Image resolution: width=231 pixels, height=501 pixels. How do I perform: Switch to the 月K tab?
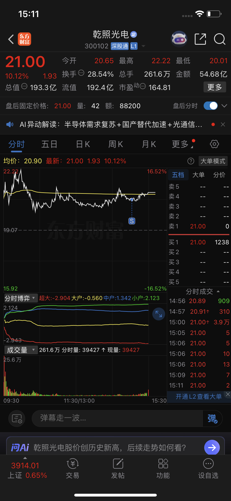(149, 144)
